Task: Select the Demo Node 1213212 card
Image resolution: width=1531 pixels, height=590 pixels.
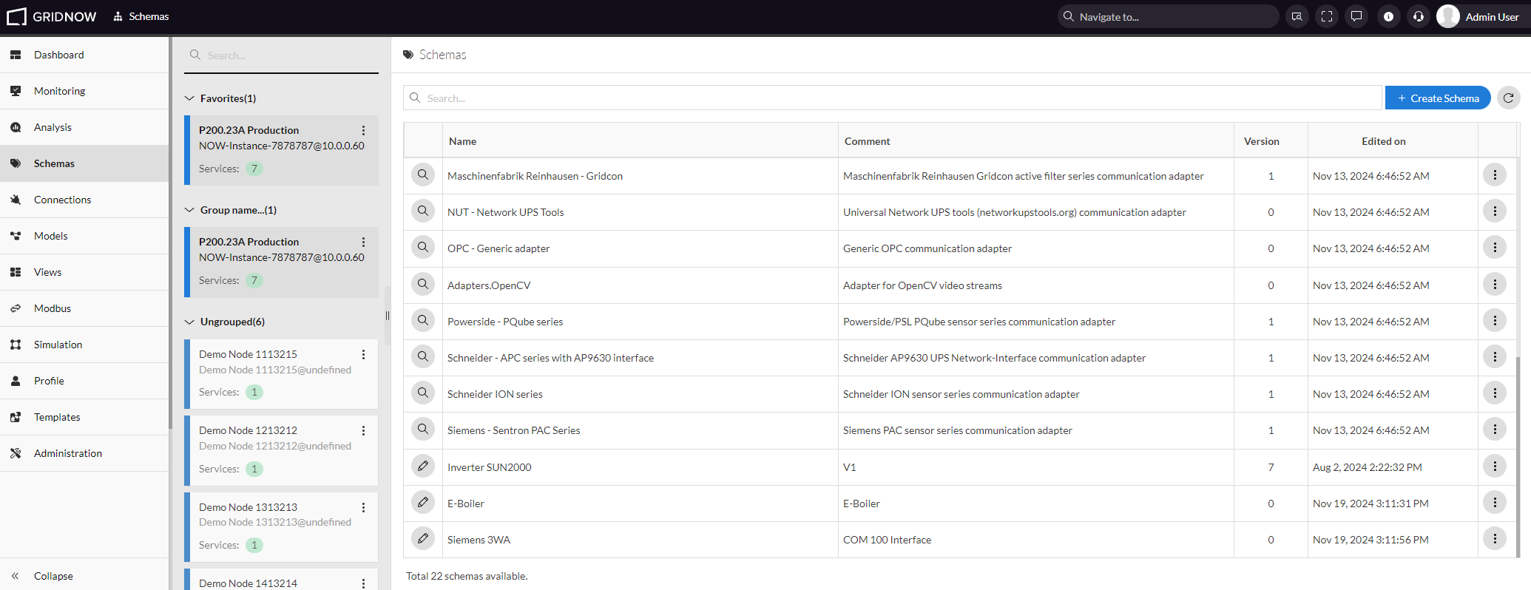Action: point(281,450)
